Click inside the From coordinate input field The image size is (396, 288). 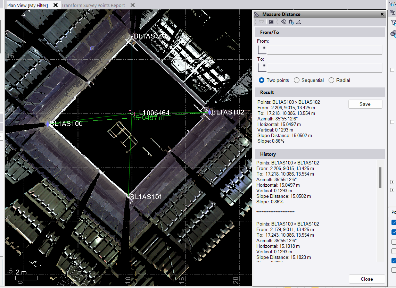[324, 50]
